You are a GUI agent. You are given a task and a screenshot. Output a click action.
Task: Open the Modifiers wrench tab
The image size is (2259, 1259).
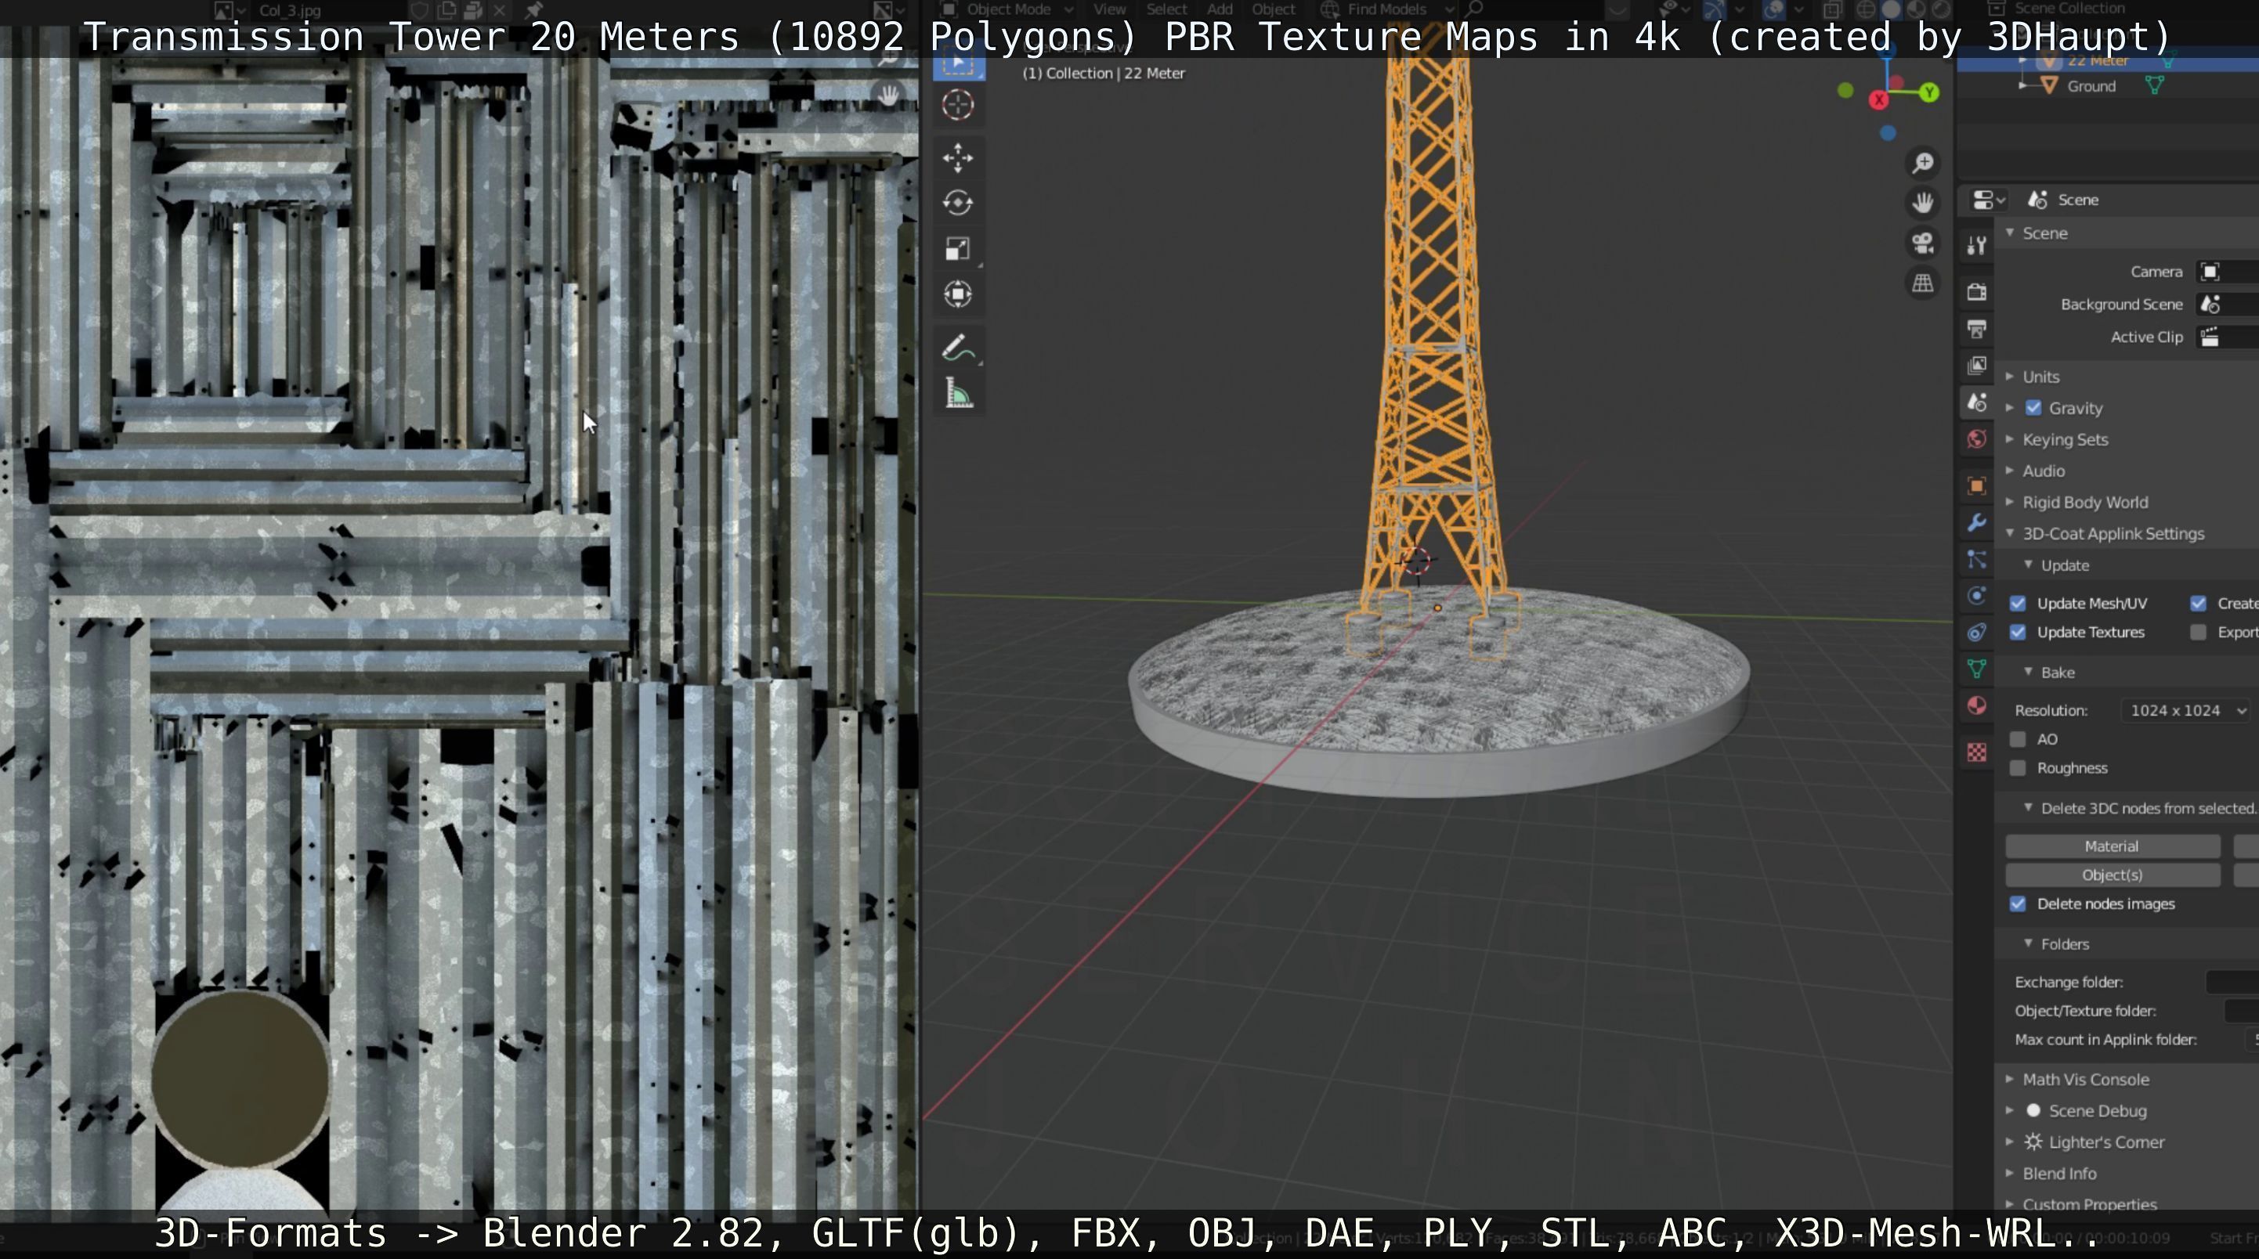point(1977,522)
